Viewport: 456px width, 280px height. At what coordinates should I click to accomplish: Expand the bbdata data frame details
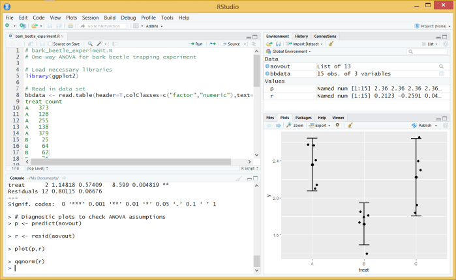coord(267,74)
